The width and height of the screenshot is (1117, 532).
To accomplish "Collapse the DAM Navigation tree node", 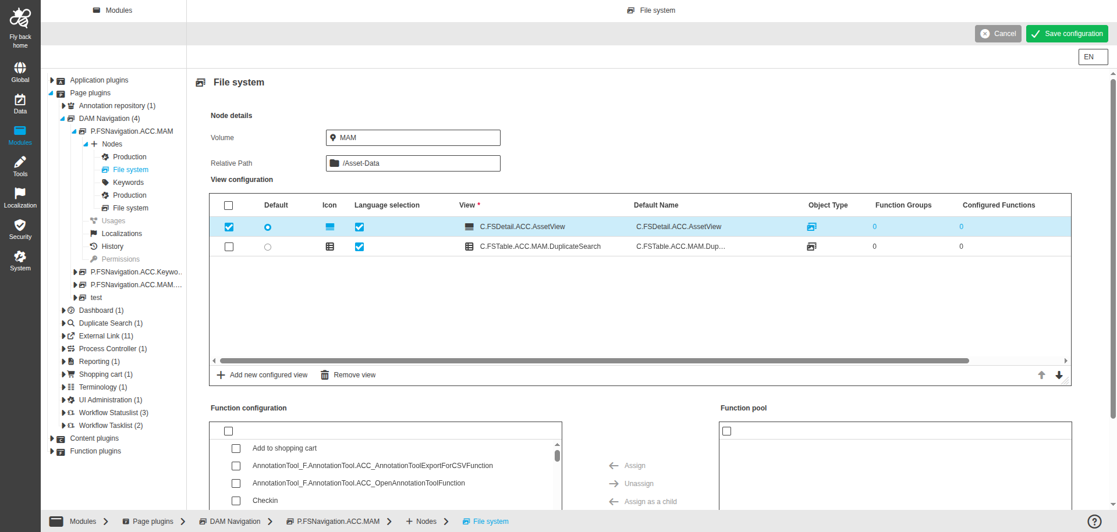I will click(x=63, y=119).
